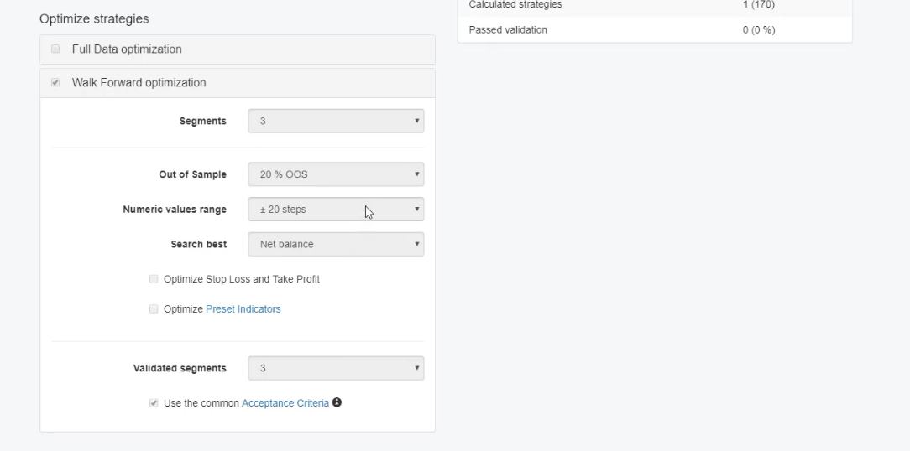Tick the Optimize Preset Indicators checkbox

154,309
